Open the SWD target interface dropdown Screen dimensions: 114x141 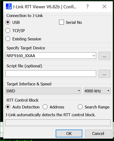[x=43, y=91]
